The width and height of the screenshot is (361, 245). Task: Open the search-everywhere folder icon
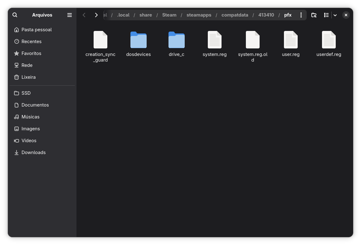tap(314, 15)
